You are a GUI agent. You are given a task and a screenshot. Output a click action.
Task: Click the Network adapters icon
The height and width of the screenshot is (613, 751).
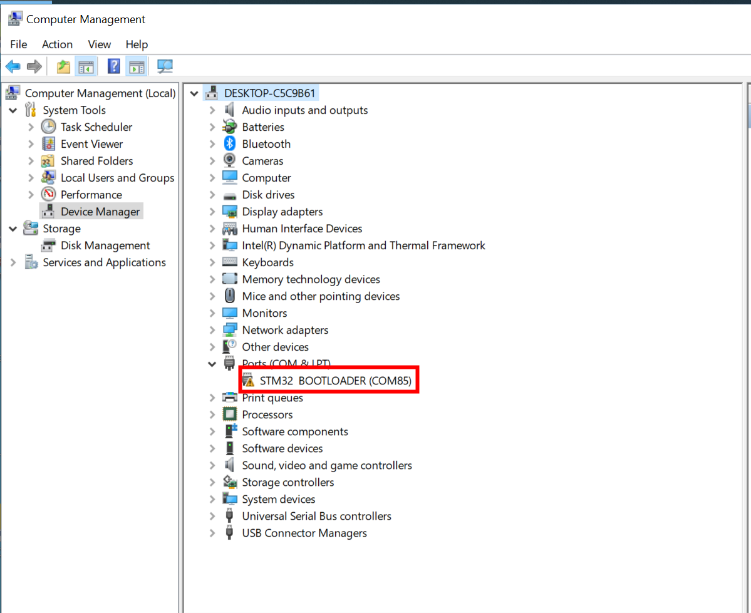tap(230, 329)
